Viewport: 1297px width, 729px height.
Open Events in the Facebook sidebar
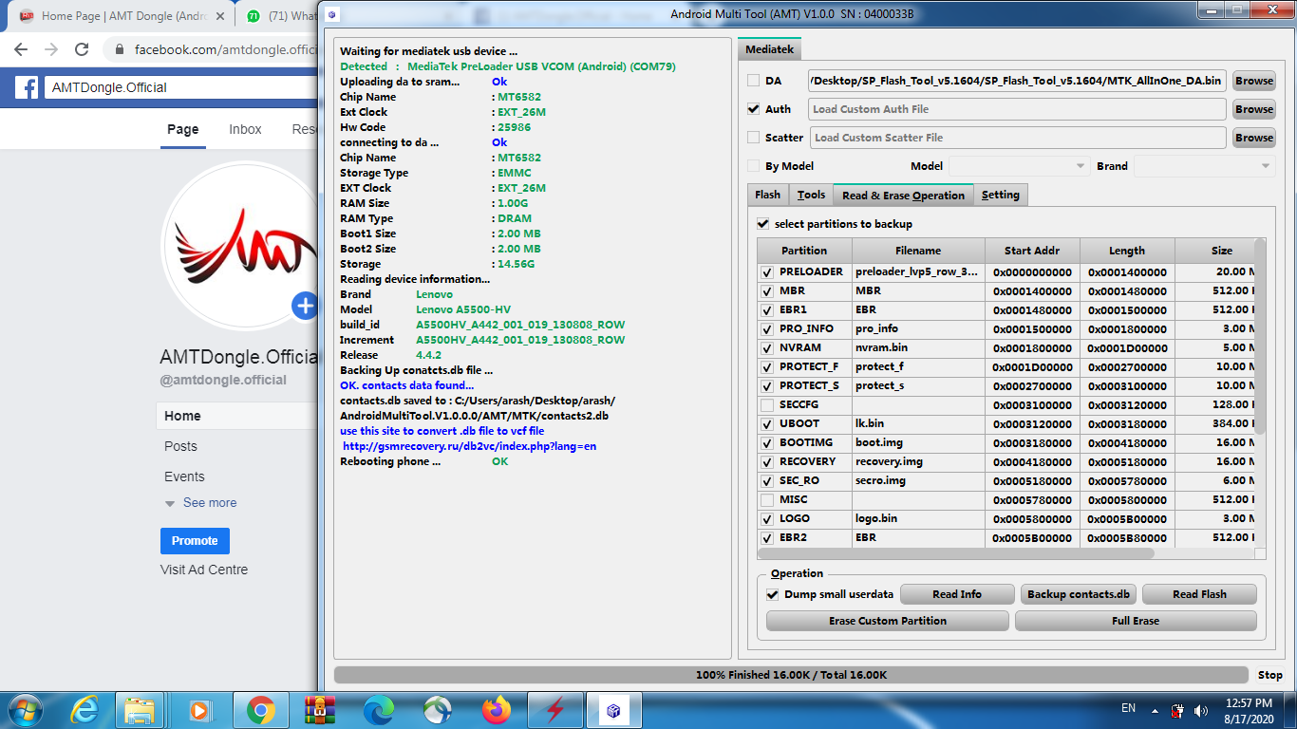pyautogui.click(x=184, y=477)
